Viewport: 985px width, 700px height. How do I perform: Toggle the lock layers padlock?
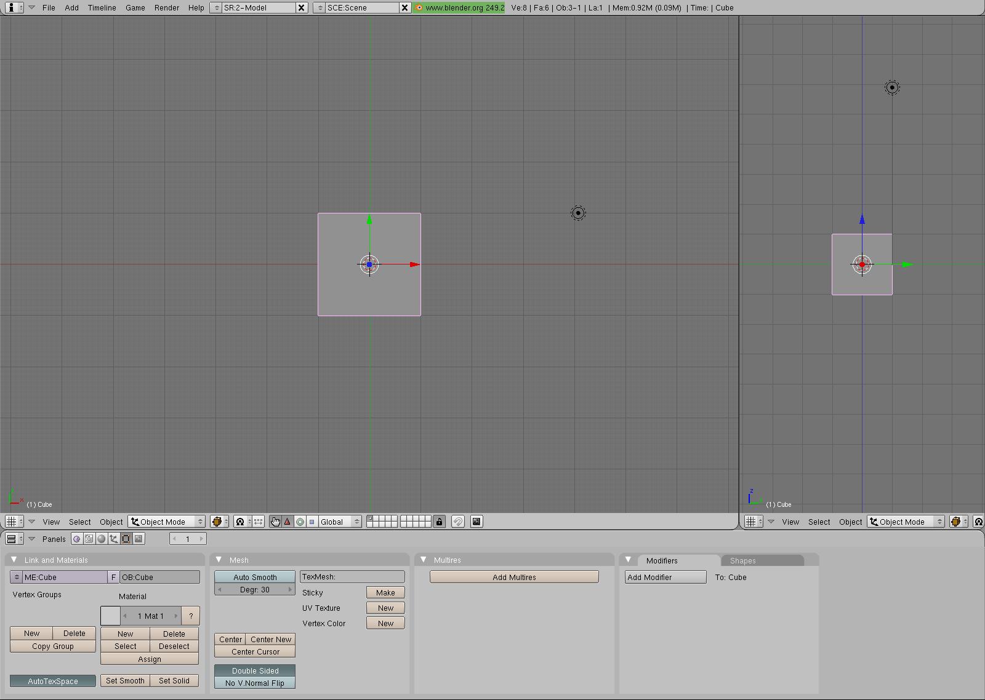click(439, 522)
